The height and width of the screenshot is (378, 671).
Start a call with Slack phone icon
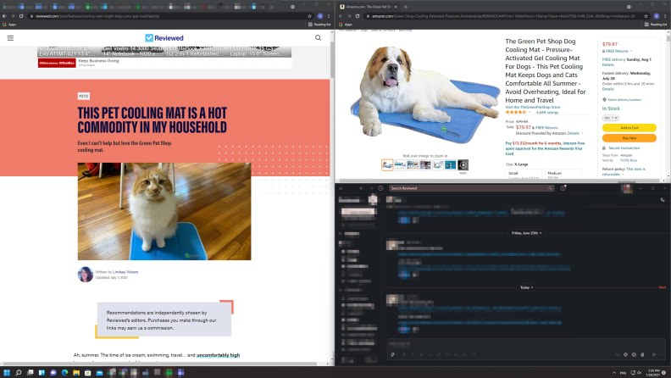663,199
